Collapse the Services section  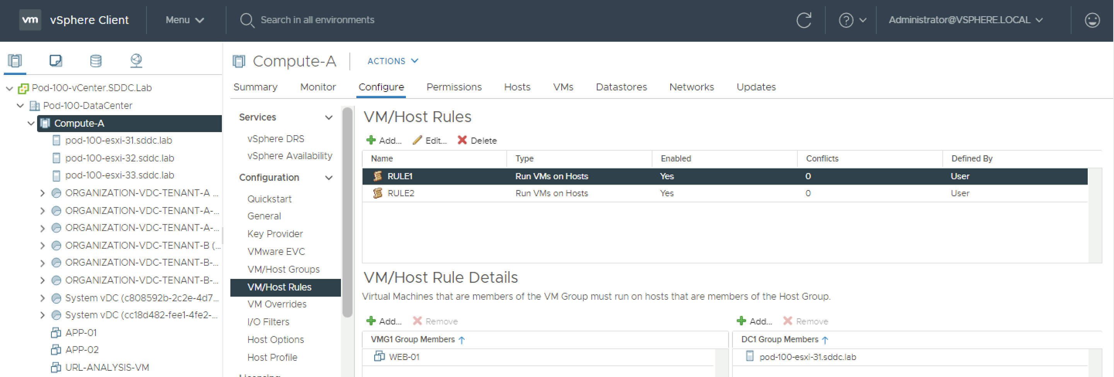tap(329, 117)
